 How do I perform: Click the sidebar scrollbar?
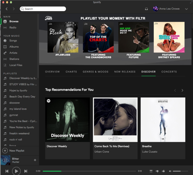click(38, 46)
